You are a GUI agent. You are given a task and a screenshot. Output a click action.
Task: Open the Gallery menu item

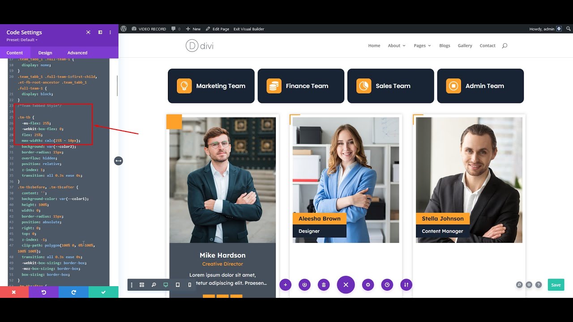pyautogui.click(x=465, y=46)
